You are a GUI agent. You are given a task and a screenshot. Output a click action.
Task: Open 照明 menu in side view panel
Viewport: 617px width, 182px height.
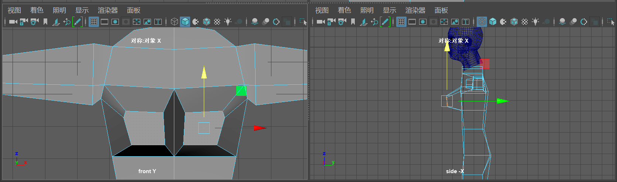tap(367, 10)
